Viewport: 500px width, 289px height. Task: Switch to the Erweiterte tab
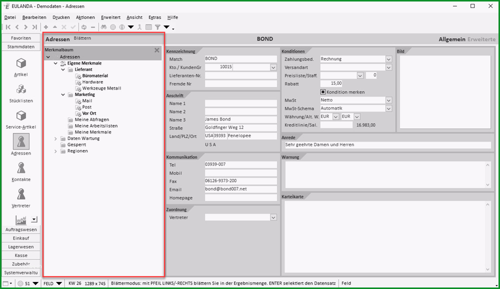481,39
